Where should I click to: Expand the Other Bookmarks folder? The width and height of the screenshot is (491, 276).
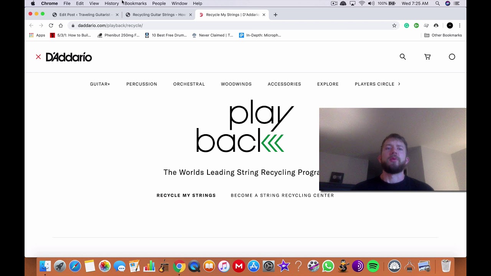[x=443, y=35]
